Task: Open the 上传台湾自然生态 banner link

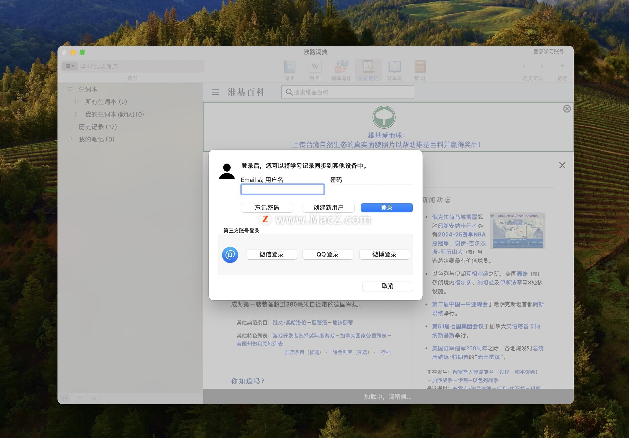Action: [386, 145]
